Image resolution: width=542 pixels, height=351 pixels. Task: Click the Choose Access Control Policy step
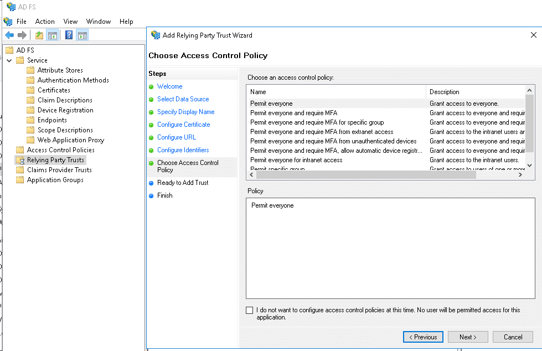click(188, 166)
